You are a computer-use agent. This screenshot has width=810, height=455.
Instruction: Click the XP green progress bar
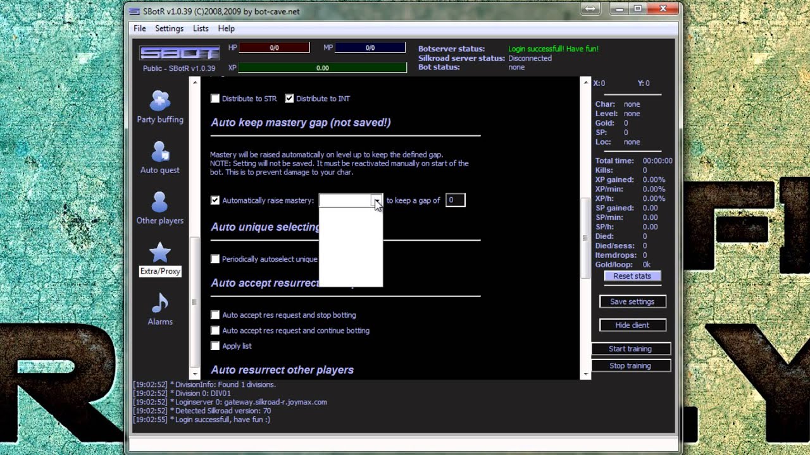point(323,68)
